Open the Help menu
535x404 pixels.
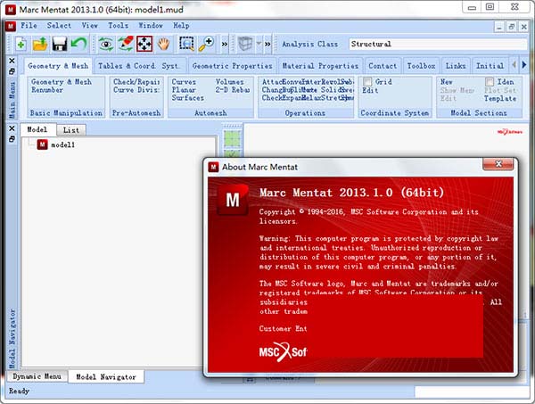[x=181, y=26]
